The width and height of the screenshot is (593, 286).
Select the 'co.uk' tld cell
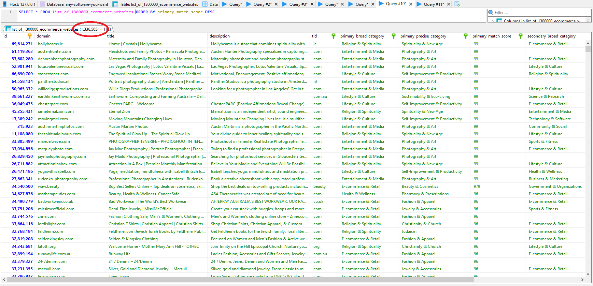(324, 201)
